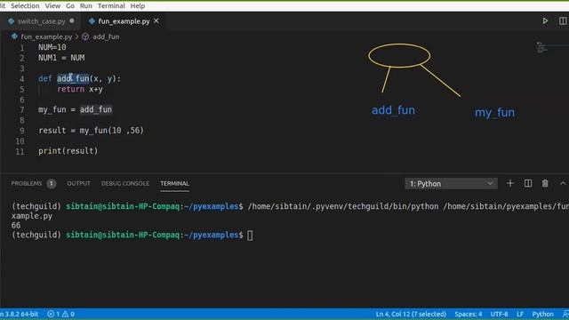Click line number 9 in gutter

[x=22, y=131]
